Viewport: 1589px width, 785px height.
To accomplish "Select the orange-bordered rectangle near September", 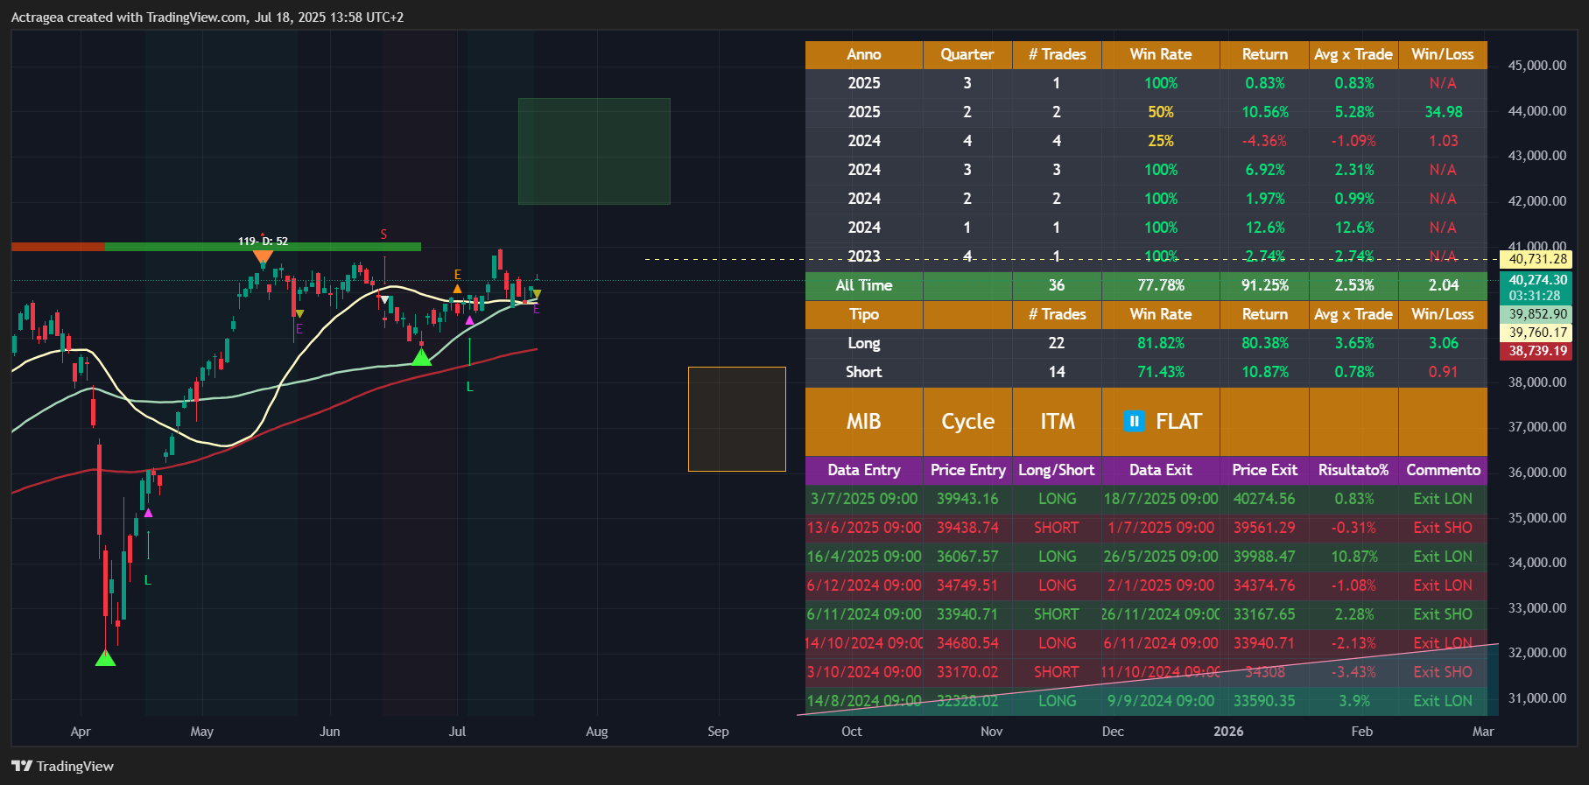I will click(x=737, y=419).
